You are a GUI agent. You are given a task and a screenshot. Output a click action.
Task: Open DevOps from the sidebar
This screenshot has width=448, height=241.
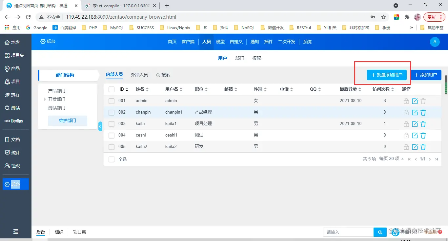point(14,121)
